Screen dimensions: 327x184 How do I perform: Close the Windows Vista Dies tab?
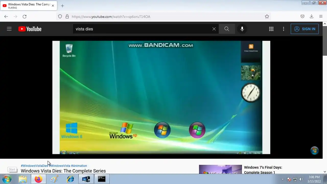53,6
